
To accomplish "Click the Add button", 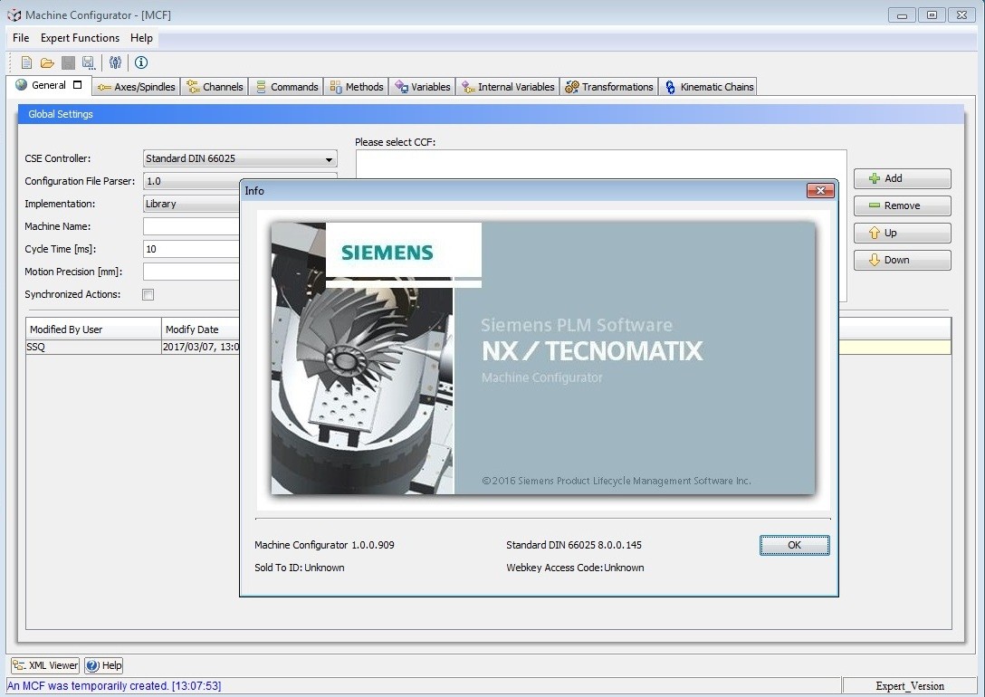I will [x=902, y=178].
